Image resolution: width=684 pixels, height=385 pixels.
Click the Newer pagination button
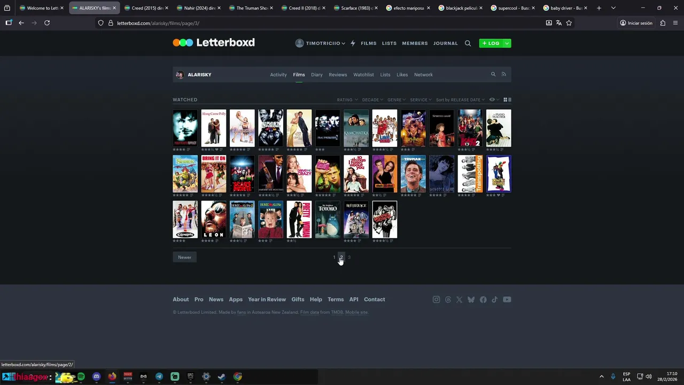184,257
